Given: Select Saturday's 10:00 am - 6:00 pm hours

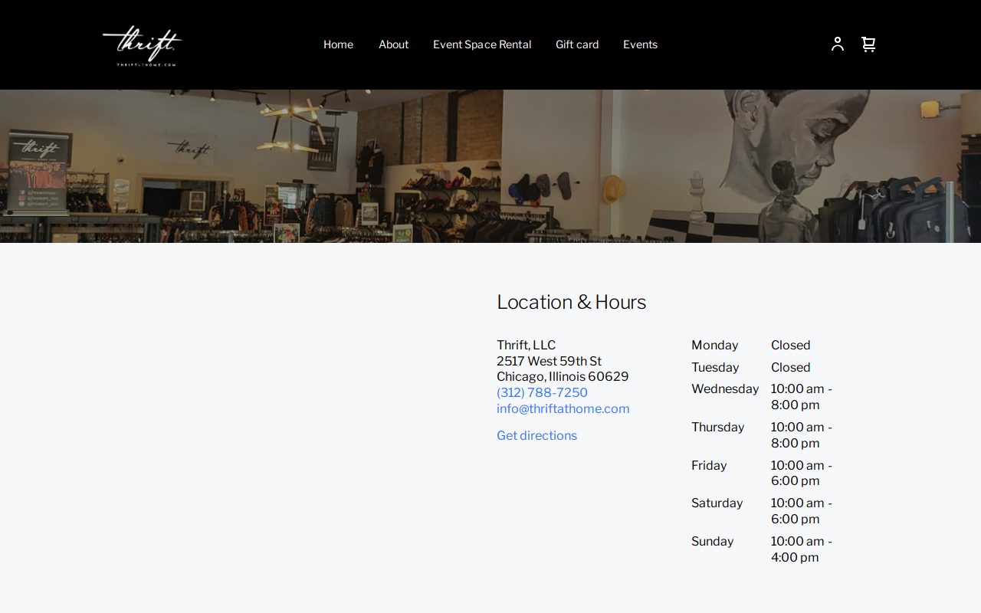Looking at the screenshot, I should coord(802,511).
